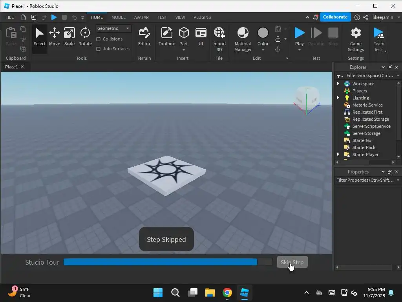This screenshot has height=302, width=402.
Task: Click the new file icon in quick access bar
Action: (x=23, y=17)
